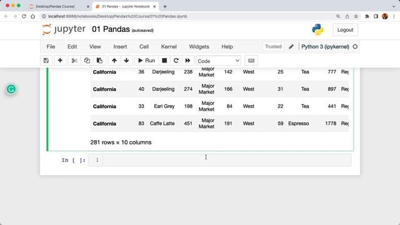Viewport: 400px width, 225px height.
Task: Go to browser home page
Action: (33, 16)
